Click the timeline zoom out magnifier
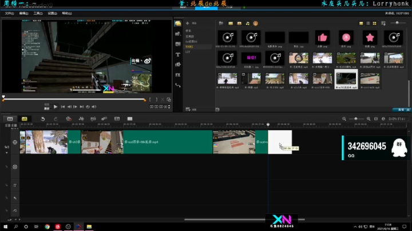The width and height of the screenshot is (412, 231). [344, 119]
